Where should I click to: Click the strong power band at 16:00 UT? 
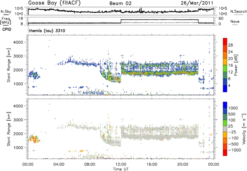pos(152,73)
